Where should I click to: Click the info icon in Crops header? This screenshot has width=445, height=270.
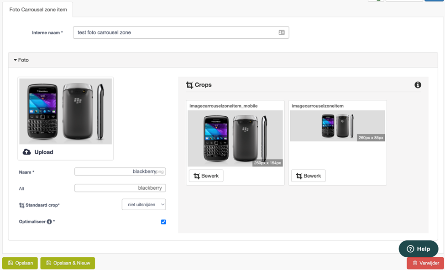coord(418,85)
